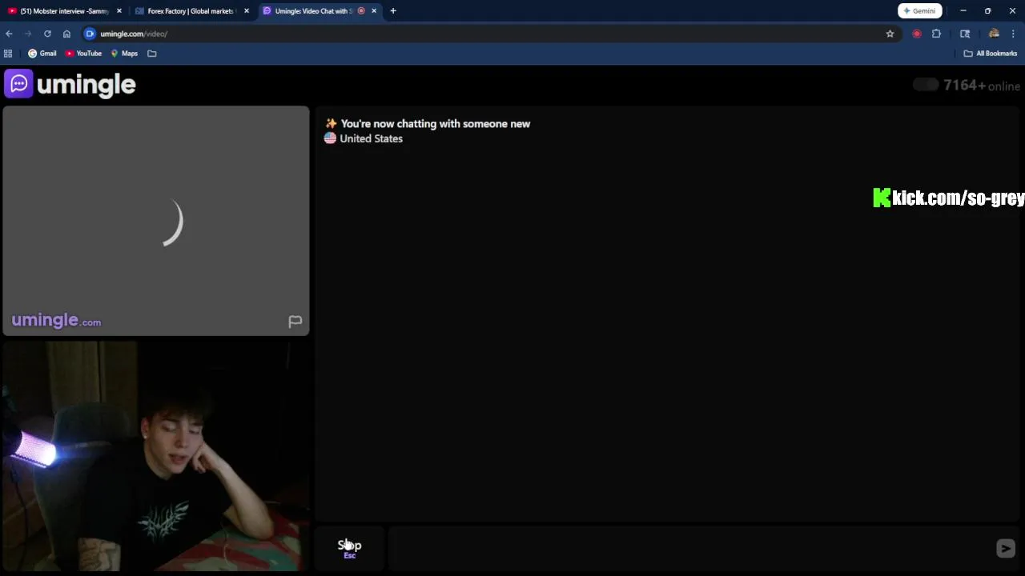Select the Umingle Video Chat tab
The width and height of the screenshot is (1025, 576).
click(312, 11)
